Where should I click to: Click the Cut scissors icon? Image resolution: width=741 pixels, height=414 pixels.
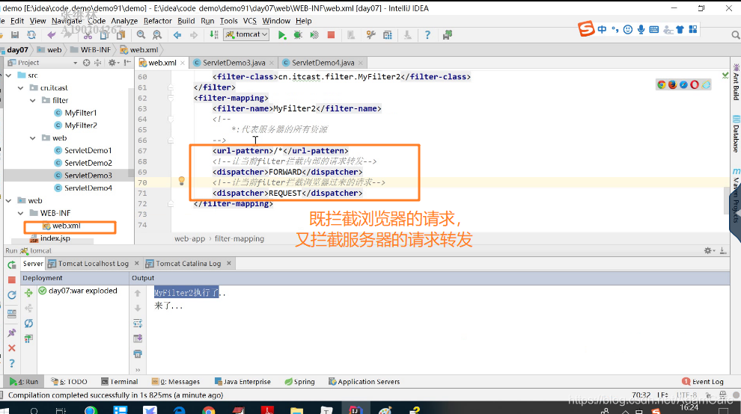[88, 35]
